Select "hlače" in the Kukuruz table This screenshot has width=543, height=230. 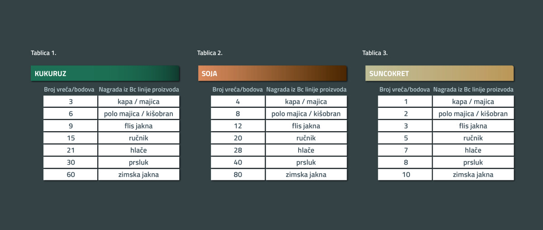tap(138, 150)
